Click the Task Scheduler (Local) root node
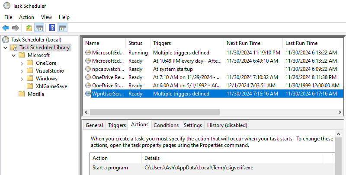This screenshot has width=346, height=175. coord(37,39)
